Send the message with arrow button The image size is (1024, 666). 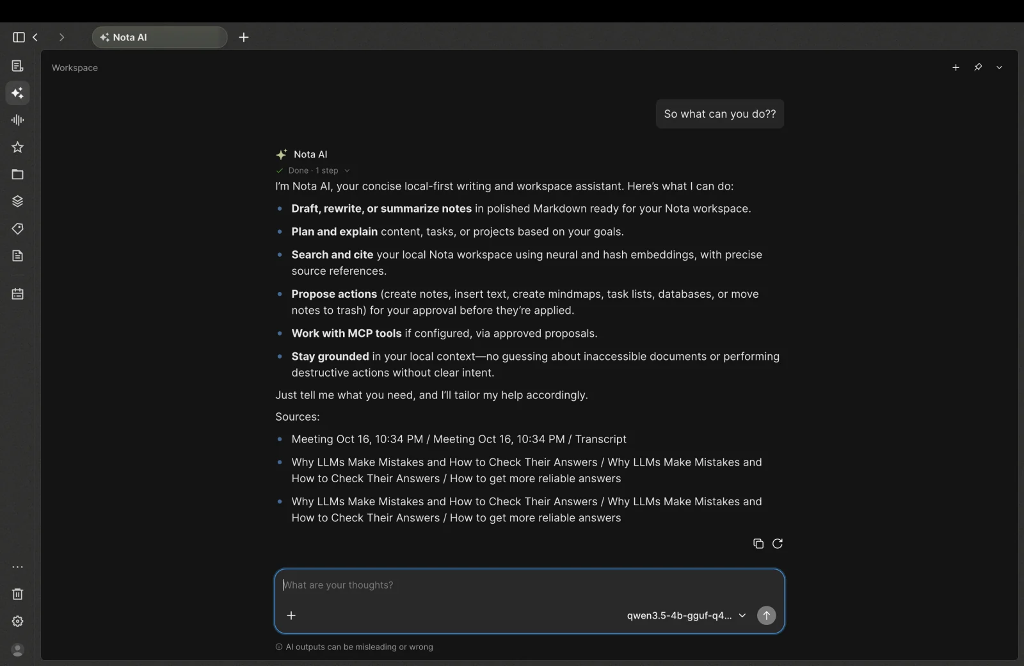pos(766,615)
